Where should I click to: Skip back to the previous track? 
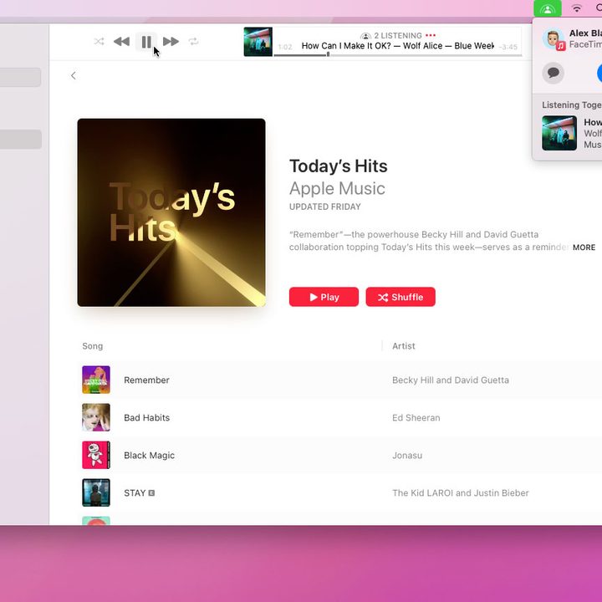pos(122,42)
